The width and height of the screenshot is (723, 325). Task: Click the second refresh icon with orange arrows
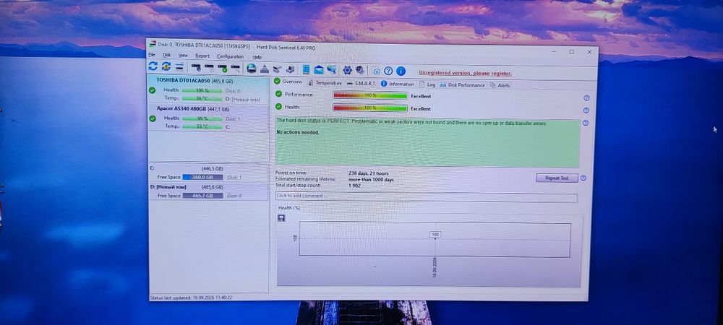point(166,66)
